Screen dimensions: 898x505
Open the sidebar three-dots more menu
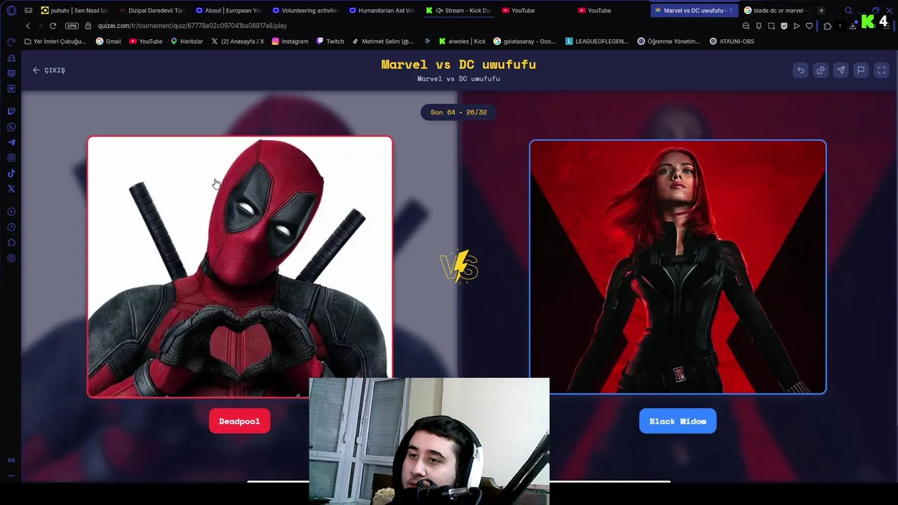11,476
